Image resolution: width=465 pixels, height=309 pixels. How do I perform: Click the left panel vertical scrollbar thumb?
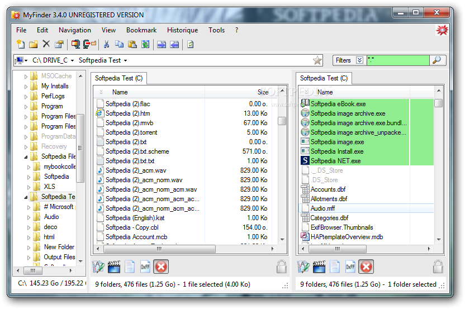click(282, 121)
